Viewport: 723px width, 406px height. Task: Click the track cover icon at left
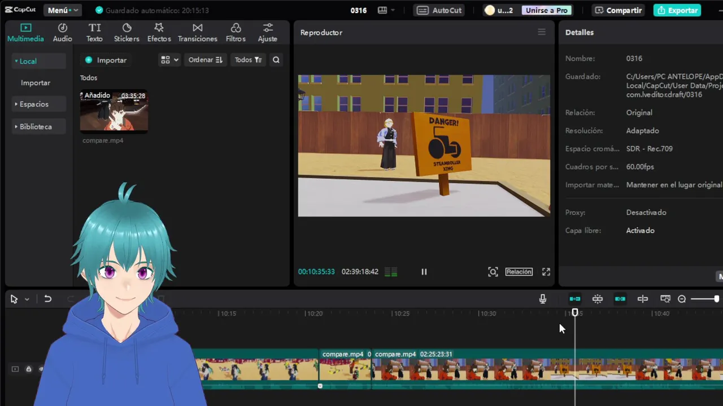pos(15,369)
